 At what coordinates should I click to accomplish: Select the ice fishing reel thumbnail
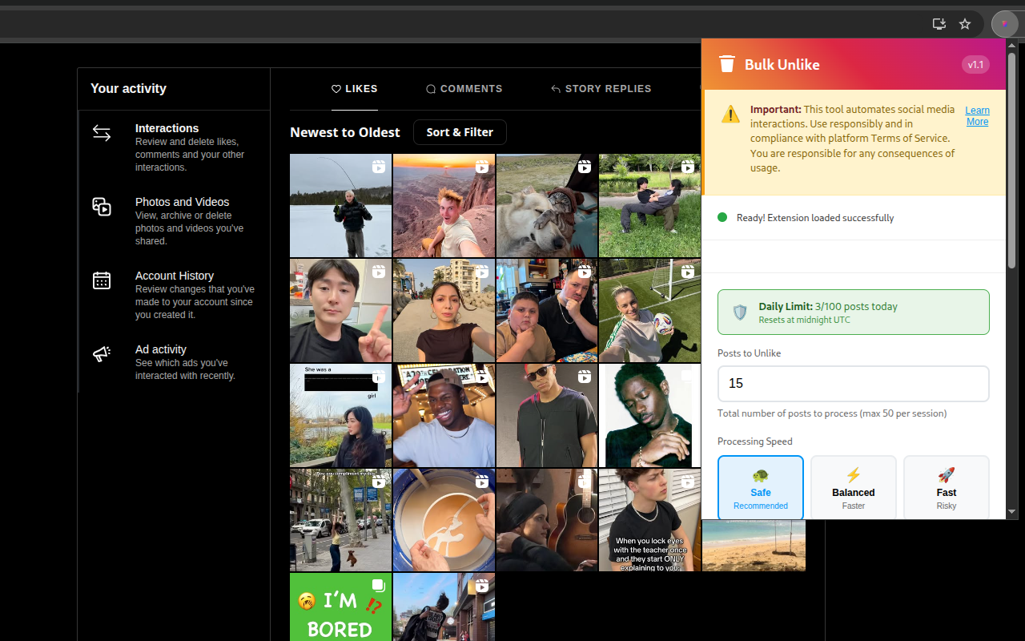coord(340,205)
